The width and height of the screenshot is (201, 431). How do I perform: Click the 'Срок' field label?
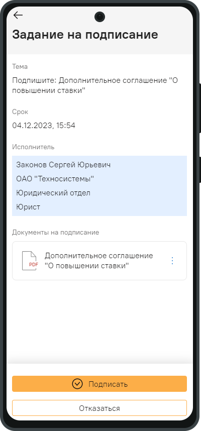(20, 112)
